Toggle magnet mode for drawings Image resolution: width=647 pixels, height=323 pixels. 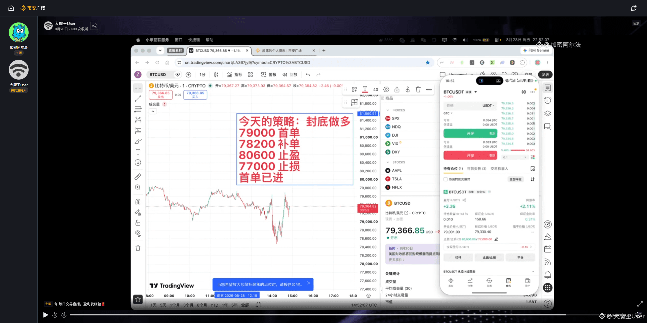click(138, 202)
